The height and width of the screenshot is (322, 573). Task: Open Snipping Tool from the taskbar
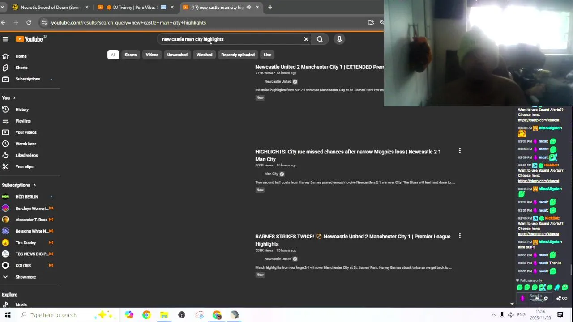(x=200, y=315)
